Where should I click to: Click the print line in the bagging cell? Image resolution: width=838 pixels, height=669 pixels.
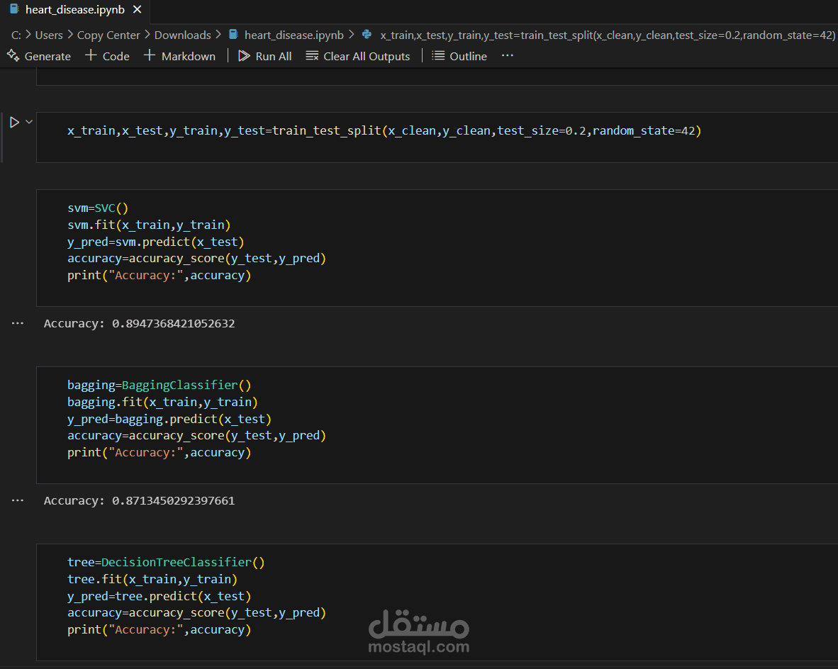pyautogui.click(x=160, y=453)
